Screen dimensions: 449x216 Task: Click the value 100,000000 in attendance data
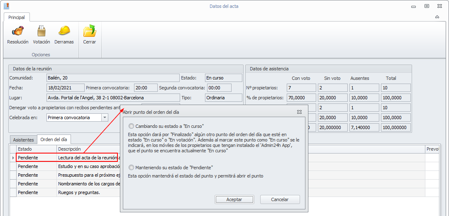[396, 127]
